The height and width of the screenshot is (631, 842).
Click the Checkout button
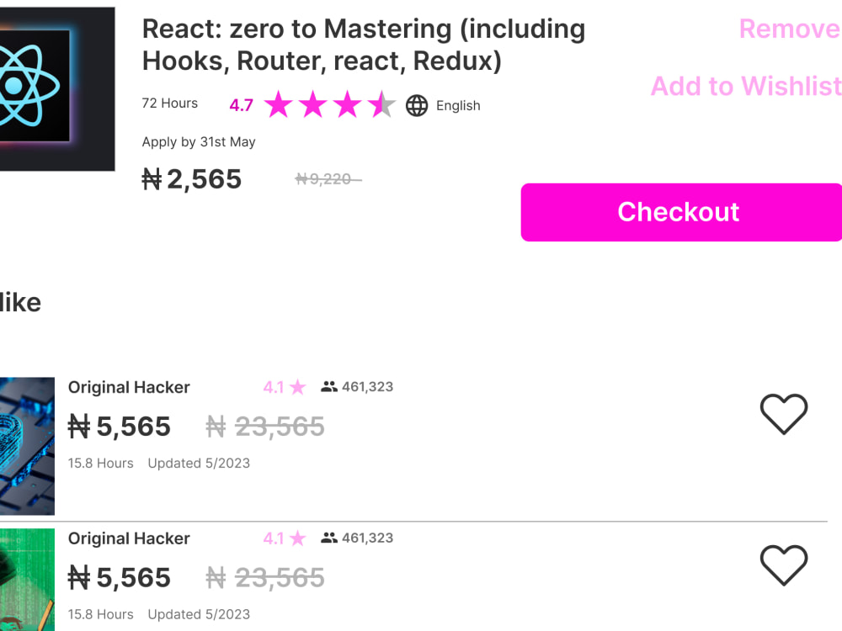coord(681,212)
